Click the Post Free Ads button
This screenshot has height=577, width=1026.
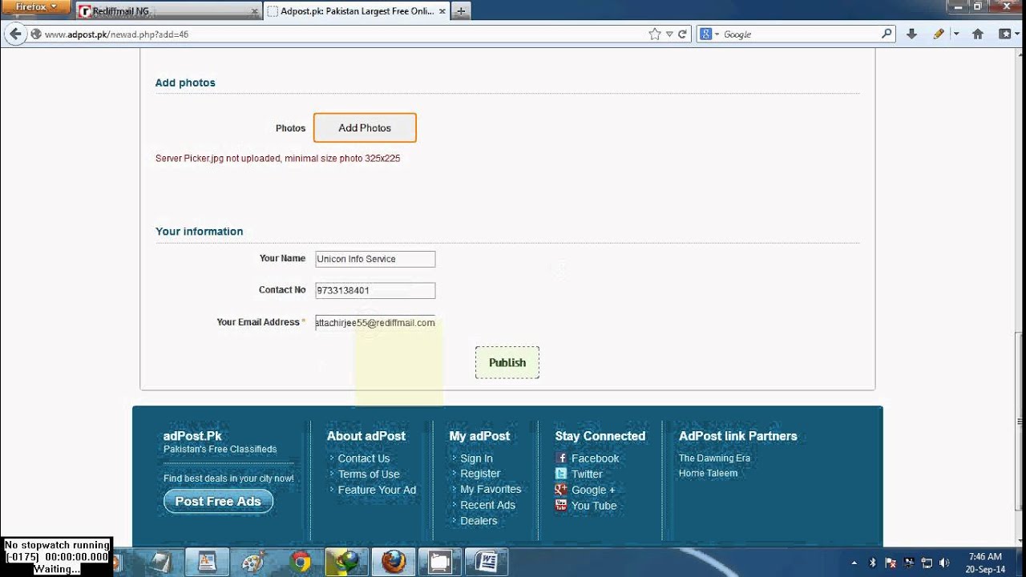click(x=218, y=502)
